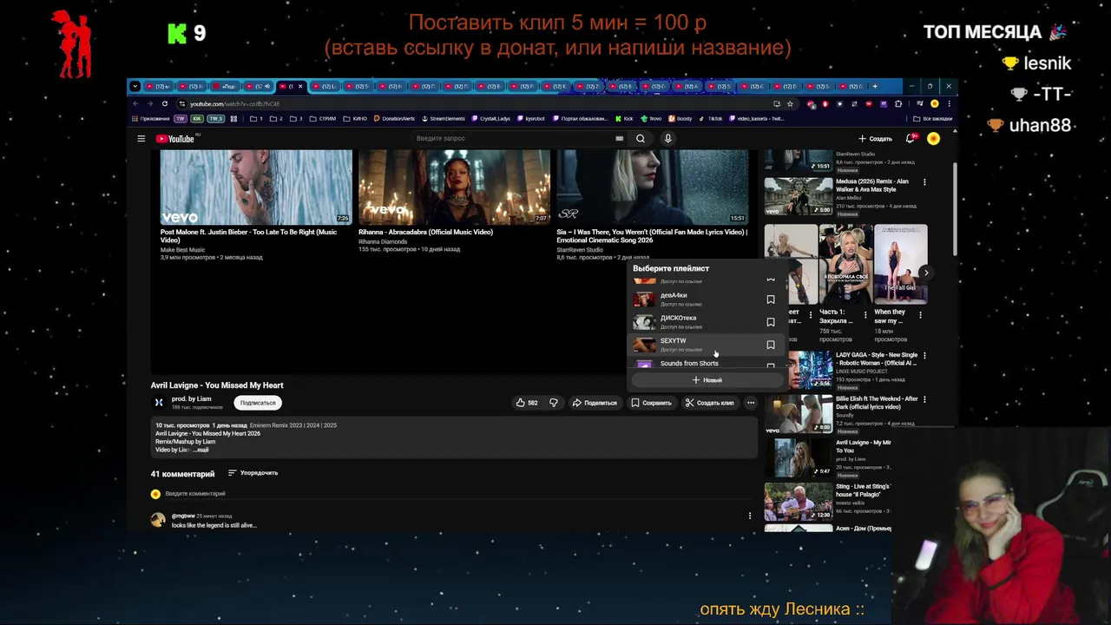Switch to the first browser tab
The height and width of the screenshot is (625, 1111).
tap(159, 86)
